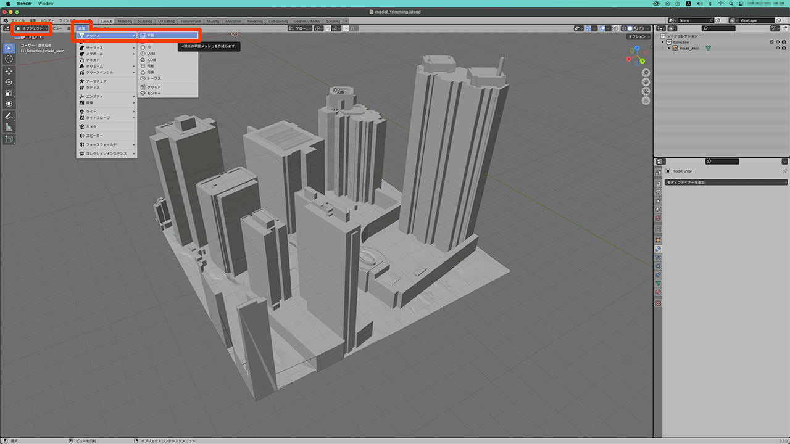Image resolution: width=790 pixels, height=444 pixels.
Task: Open the Physics properties tab
Action: click(x=658, y=266)
